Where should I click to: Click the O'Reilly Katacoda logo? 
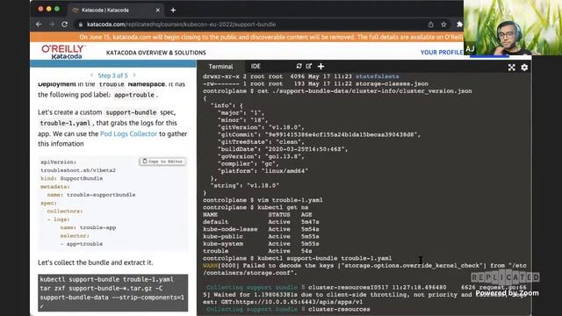pyautogui.click(x=63, y=52)
